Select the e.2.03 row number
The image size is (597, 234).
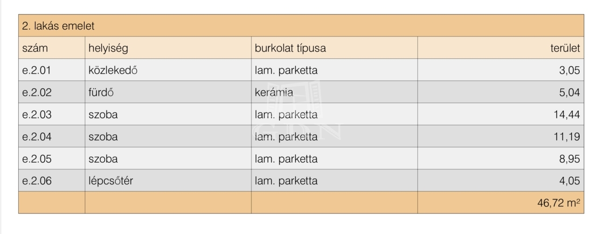pos(37,115)
